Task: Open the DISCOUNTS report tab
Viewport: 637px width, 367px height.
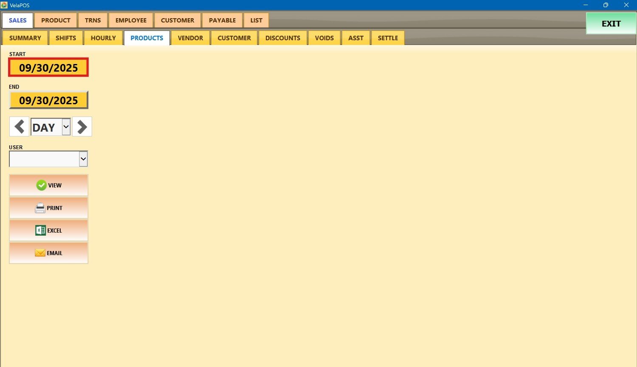Action: [x=282, y=38]
